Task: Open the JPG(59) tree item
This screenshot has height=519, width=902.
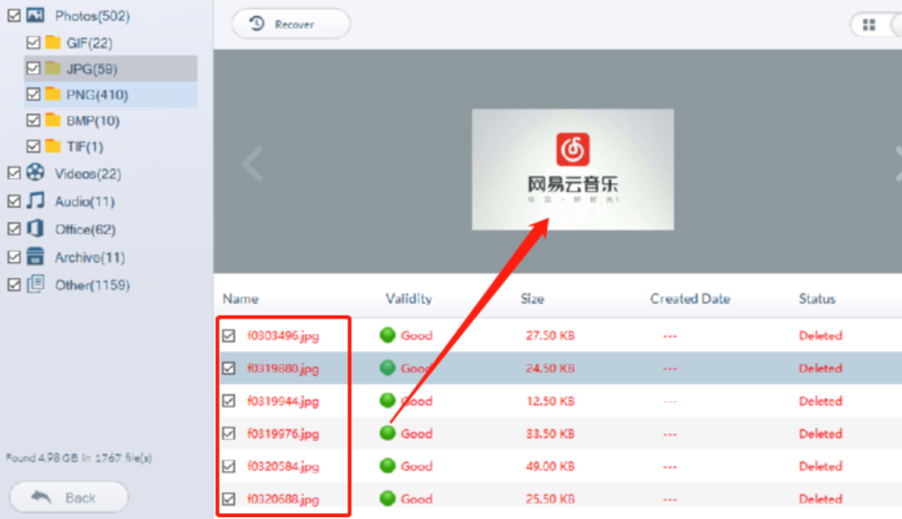Action: point(110,68)
